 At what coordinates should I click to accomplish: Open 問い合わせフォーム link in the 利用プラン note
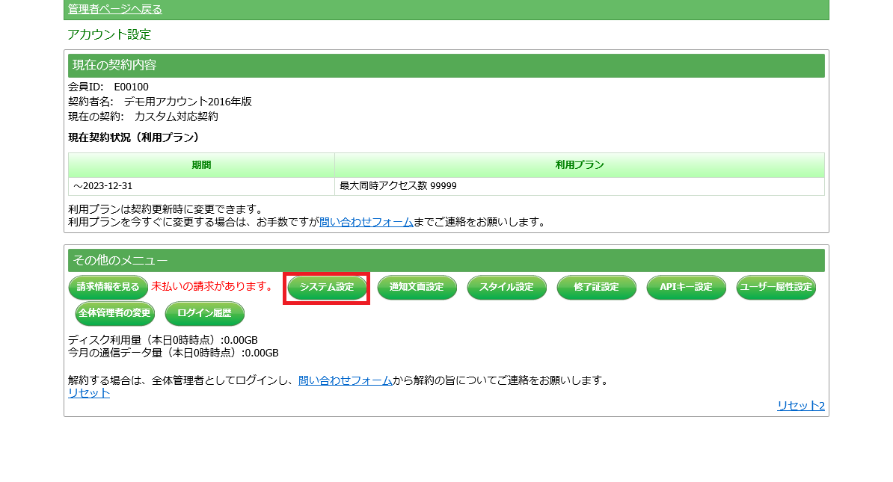[x=366, y=222]
